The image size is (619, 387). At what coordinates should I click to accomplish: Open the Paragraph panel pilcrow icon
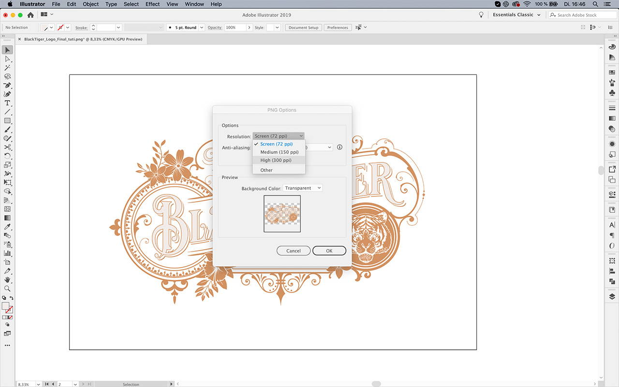click(x=612, y=235)
